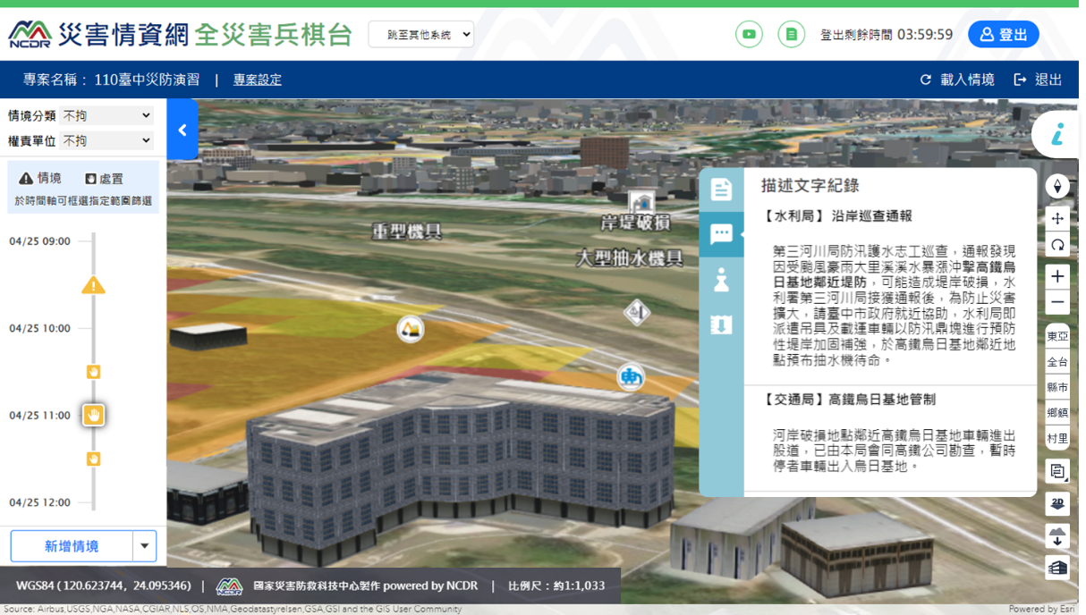Toggle the 2D map view mode

pos(1057,503)
